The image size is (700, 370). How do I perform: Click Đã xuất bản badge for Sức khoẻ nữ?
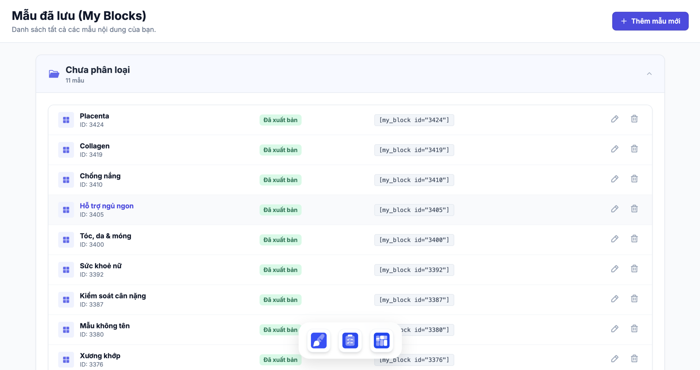pos(281,270)
